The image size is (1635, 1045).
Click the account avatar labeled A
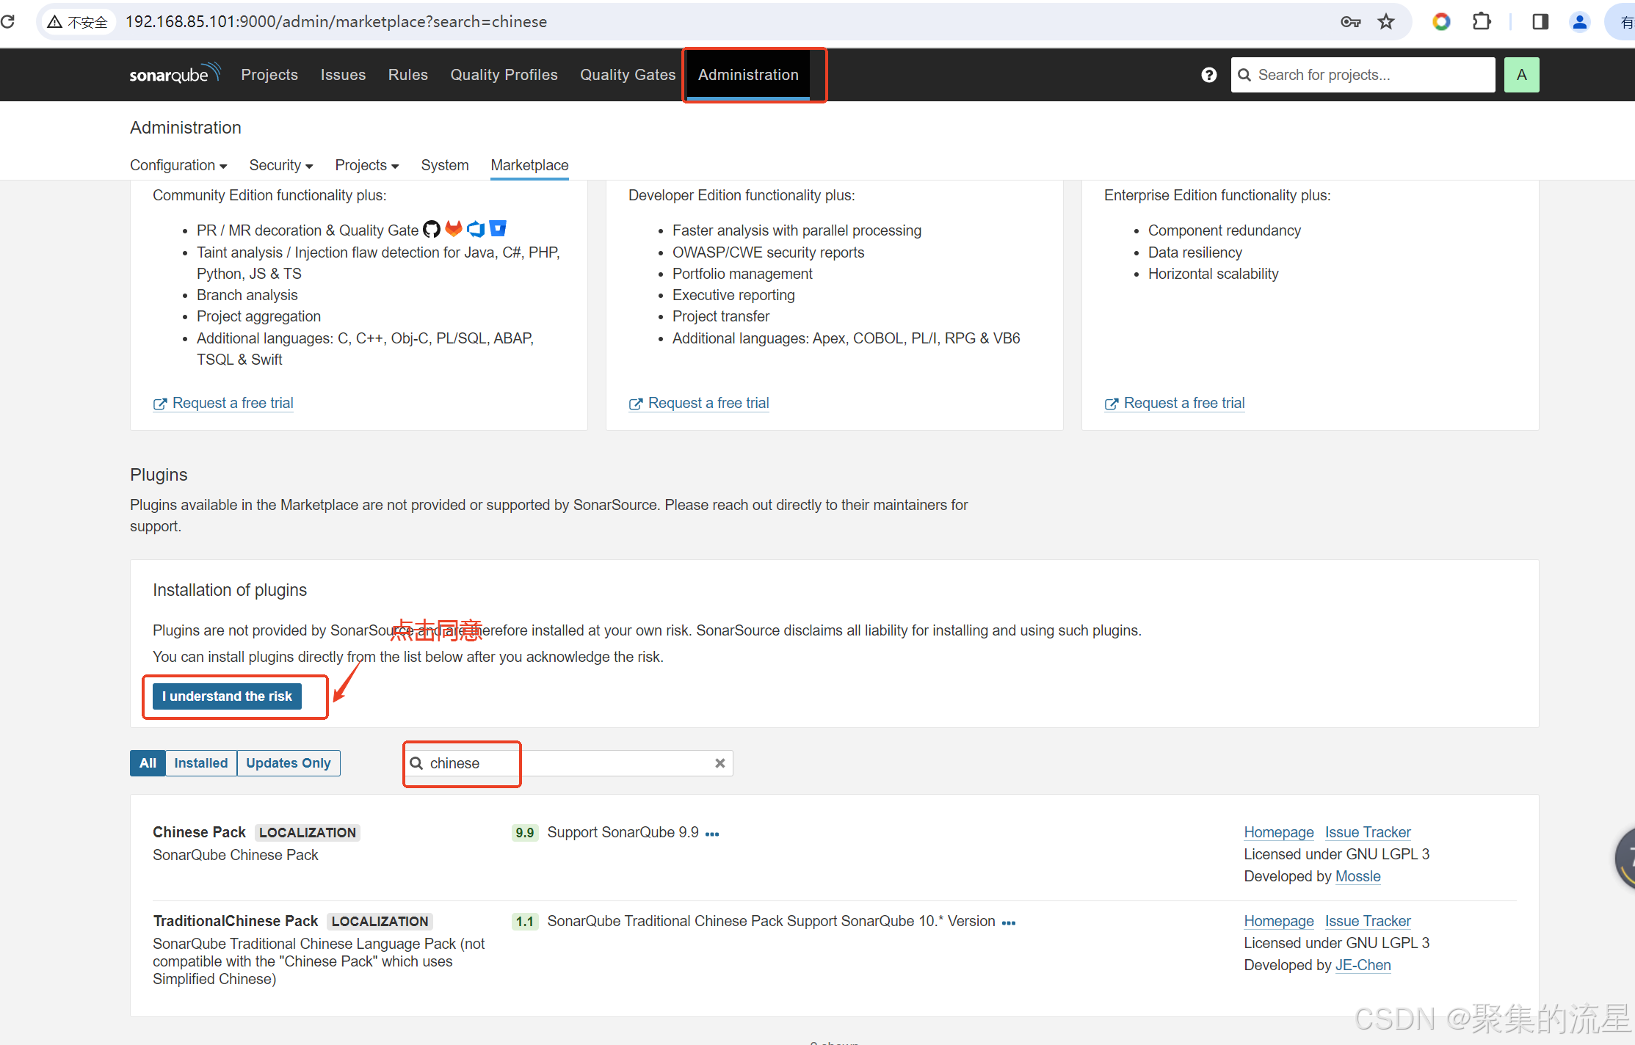pos(1522,74)
